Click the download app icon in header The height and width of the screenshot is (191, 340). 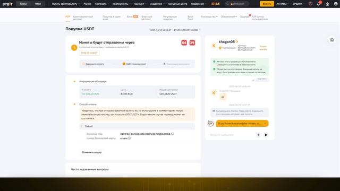[327, 4]
